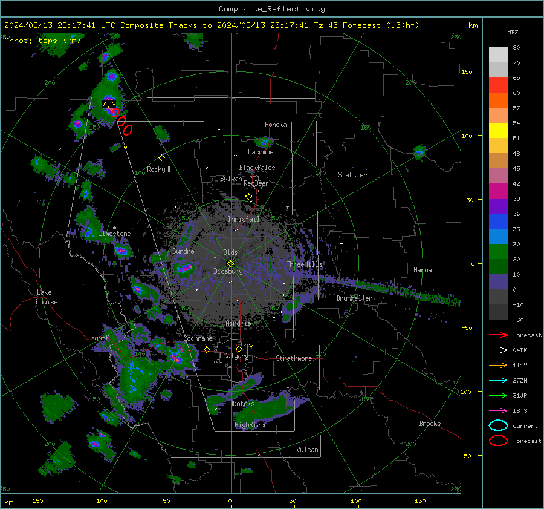Click the HighRiver city label

(250, 425)
